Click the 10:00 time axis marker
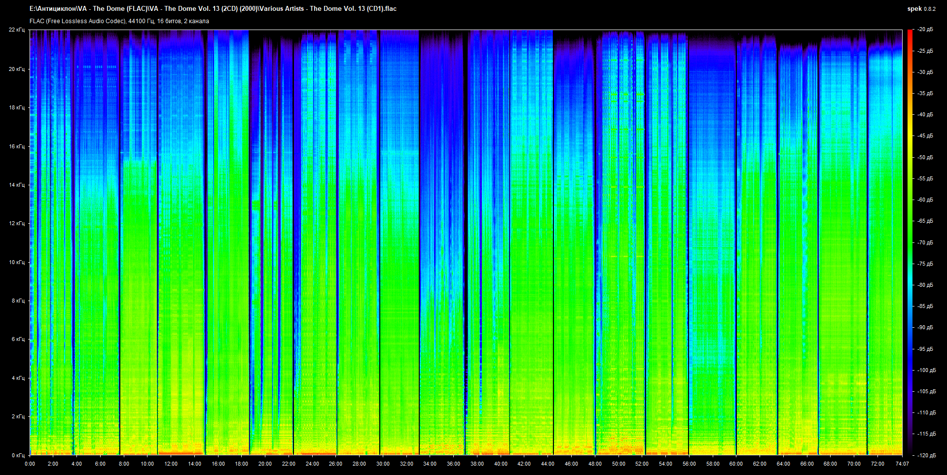Screen dimensions: 947x475 [x=147, y=464]
